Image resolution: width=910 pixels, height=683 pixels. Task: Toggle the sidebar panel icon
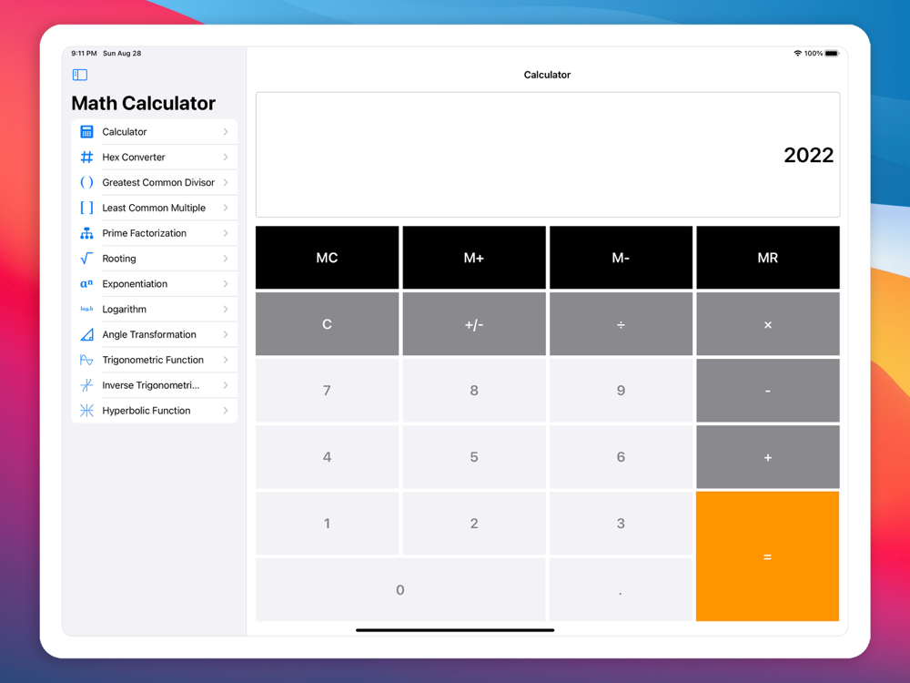(80, 75)
